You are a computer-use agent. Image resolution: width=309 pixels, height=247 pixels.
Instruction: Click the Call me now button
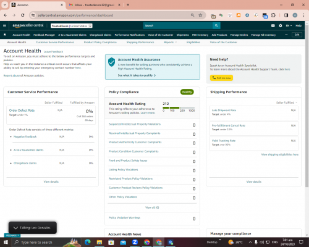pos(221,78)
